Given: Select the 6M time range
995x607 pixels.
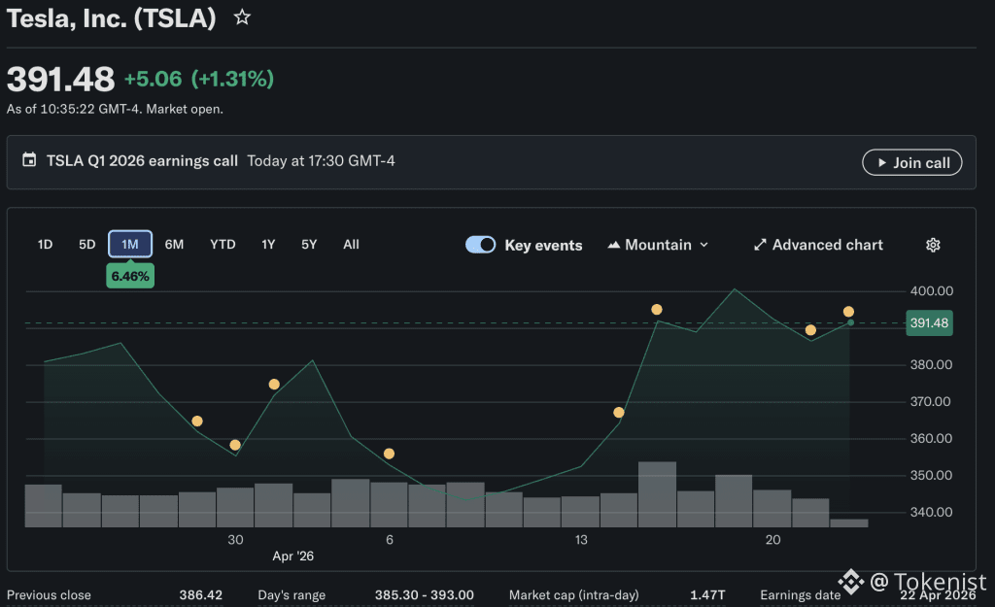Looking at the screenshot, I should click(174, 245).
